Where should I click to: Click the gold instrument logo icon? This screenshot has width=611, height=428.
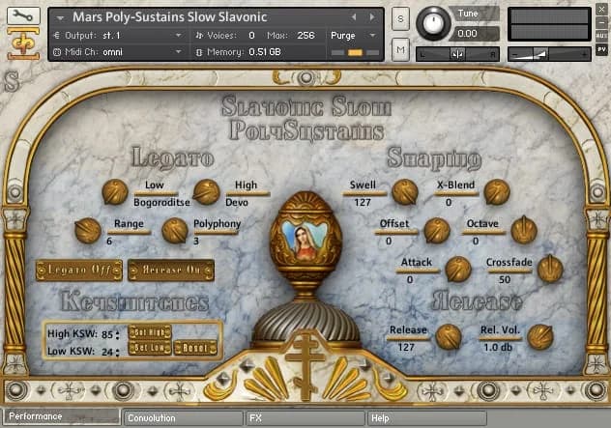coord(23,44)
